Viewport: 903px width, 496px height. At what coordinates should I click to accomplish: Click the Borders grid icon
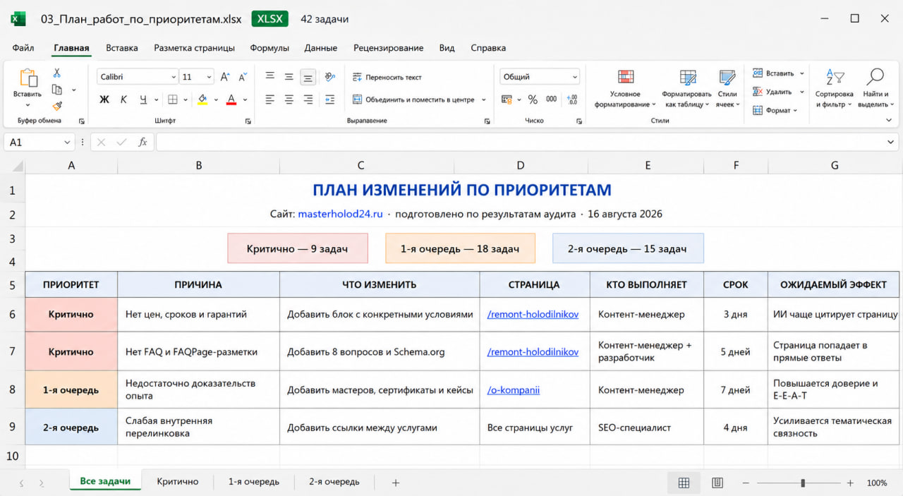tap(172, 99)
